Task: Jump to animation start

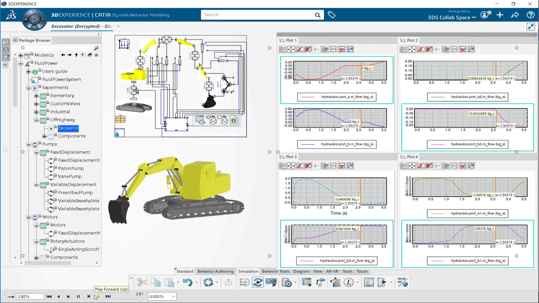Action: coord(49,297)
